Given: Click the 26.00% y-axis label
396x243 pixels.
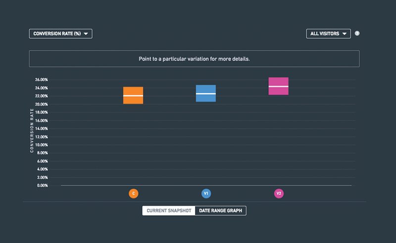Looking at the screenshot, I should (x=41, y=80).
